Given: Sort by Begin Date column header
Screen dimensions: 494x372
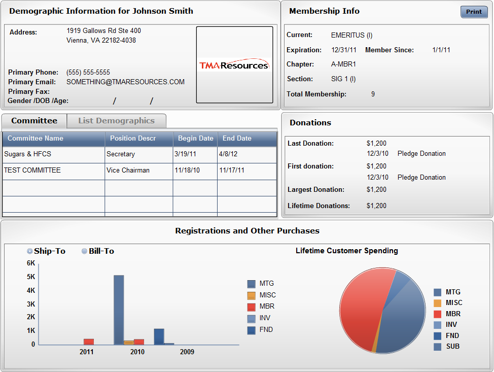Looking at the screenshot, I should pos(195,139).
